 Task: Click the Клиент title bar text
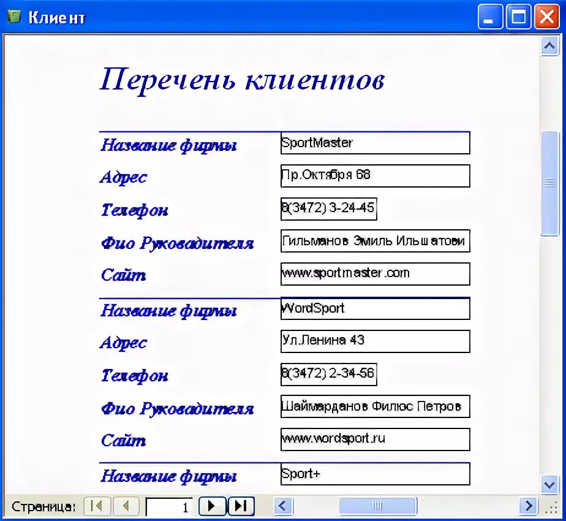pyautogui.click(x=57, y=17)
